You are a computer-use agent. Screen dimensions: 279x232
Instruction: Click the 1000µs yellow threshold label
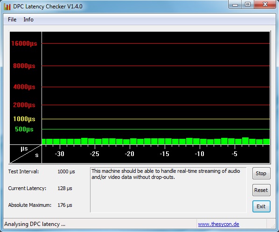pyautogui.click(x=24, y=119)
